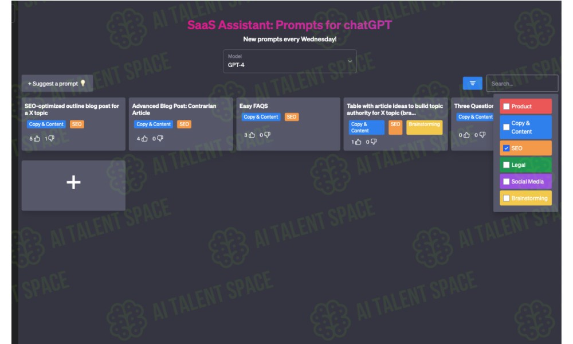Open the Model GPT-4 dropdown
The height and width of the screenshot is (344, 573).
[290, 61]
